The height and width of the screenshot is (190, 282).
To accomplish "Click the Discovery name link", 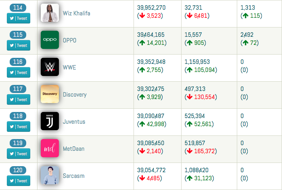I will [x=75, y=95].
